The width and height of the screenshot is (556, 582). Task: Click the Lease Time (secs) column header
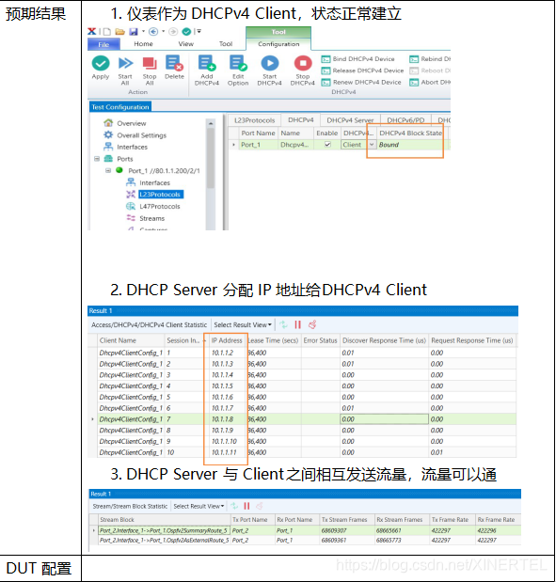point(274,340)
